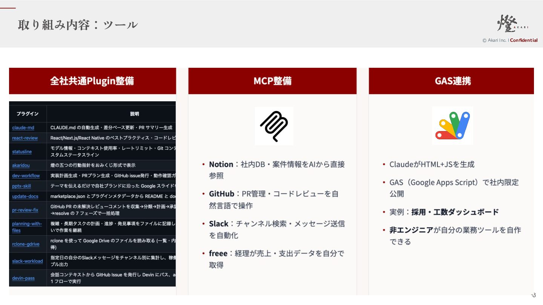Click the MCP squiggle logo icon
543x305 pixels.
[x=274, y=126]
